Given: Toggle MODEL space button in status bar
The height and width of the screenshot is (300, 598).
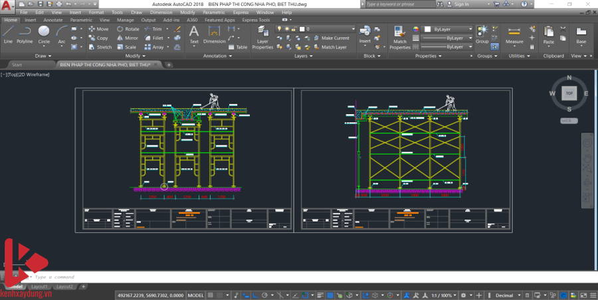Looking at the screenshot, I should pos(196,295).
